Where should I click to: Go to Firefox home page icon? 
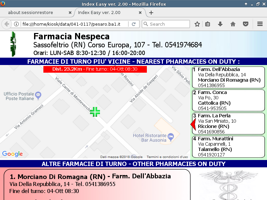[233, 24]
